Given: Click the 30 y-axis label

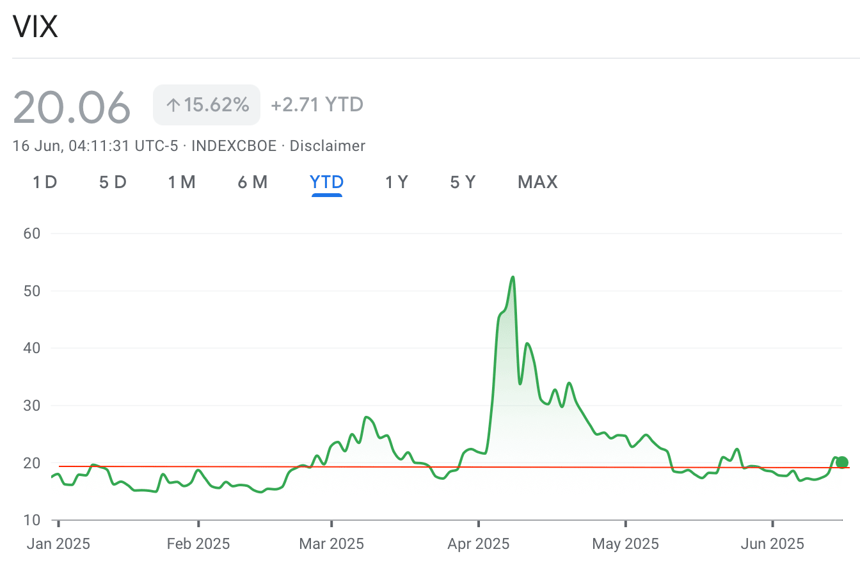Looking at the screenshot, I should pos(31,406).
